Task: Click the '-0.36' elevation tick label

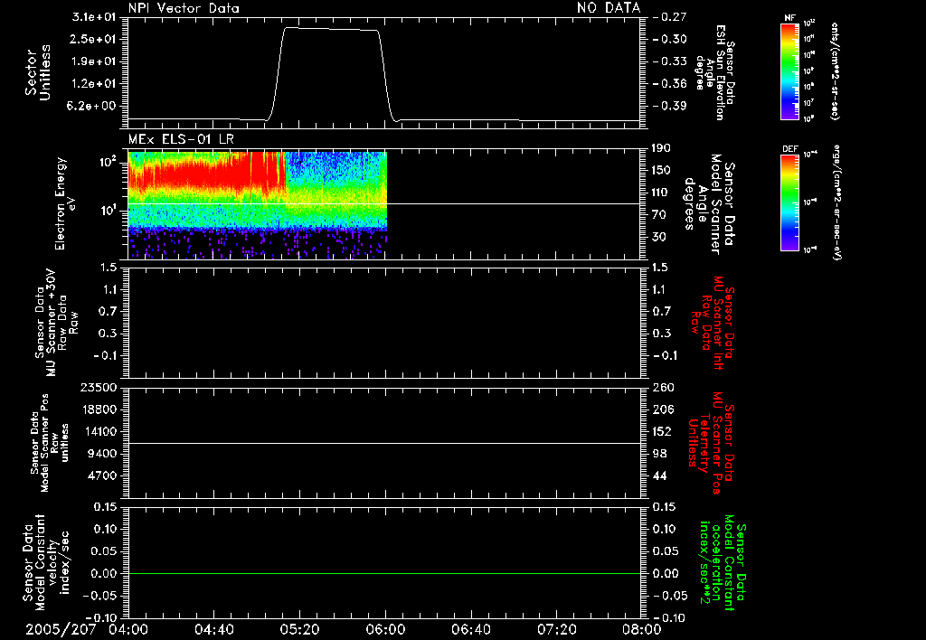Action: point(670,84)
